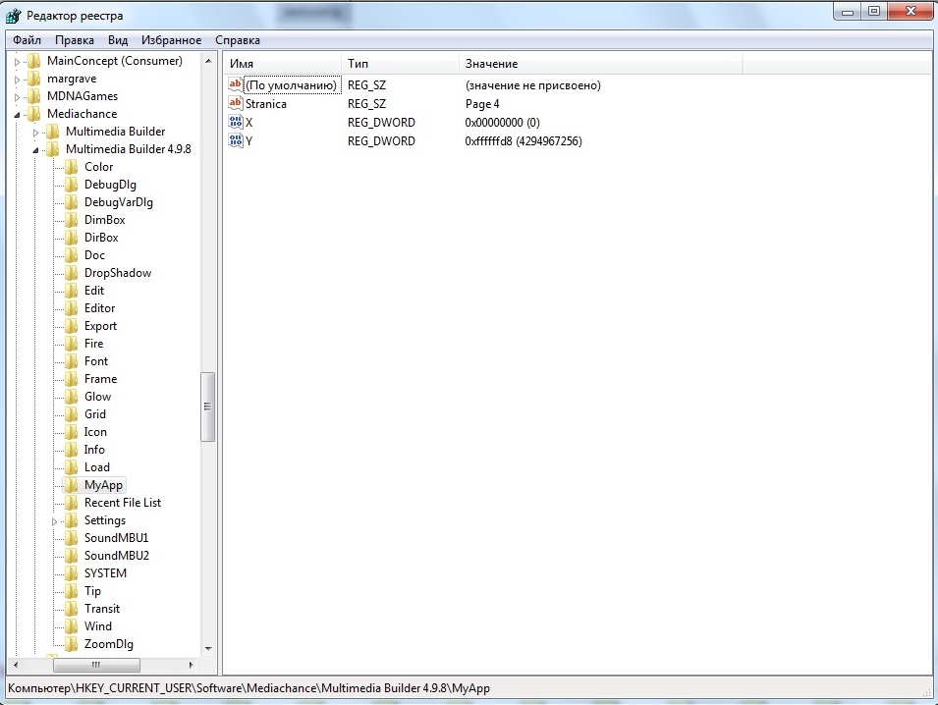Click the 'Page 4' value data

[482, 104]
